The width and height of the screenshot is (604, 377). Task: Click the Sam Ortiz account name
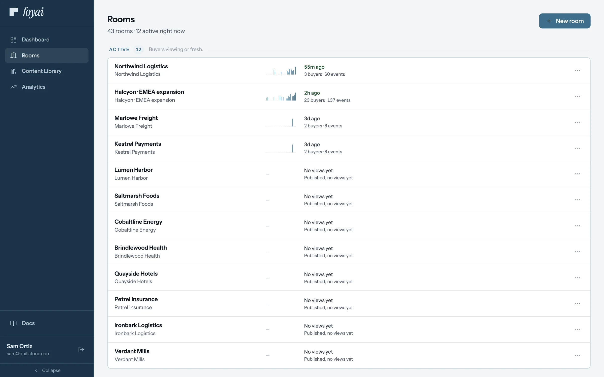[x=19, y=346]
